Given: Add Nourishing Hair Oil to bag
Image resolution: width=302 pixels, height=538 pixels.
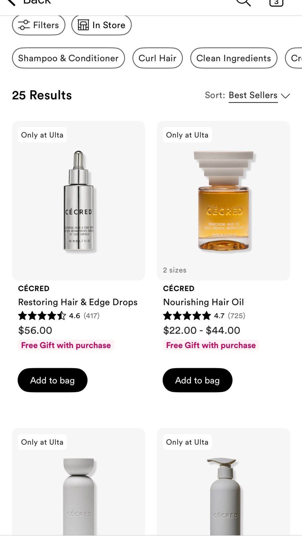Looking at the screenshot, I should tap(197, 380).
